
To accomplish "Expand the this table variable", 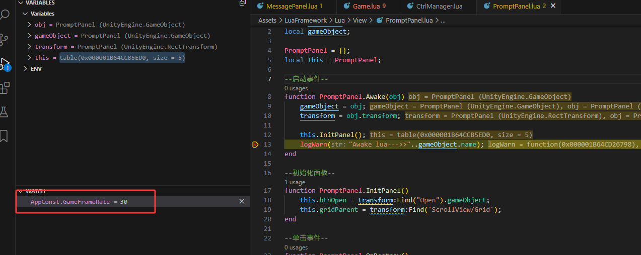I will [x=29, y=58].
